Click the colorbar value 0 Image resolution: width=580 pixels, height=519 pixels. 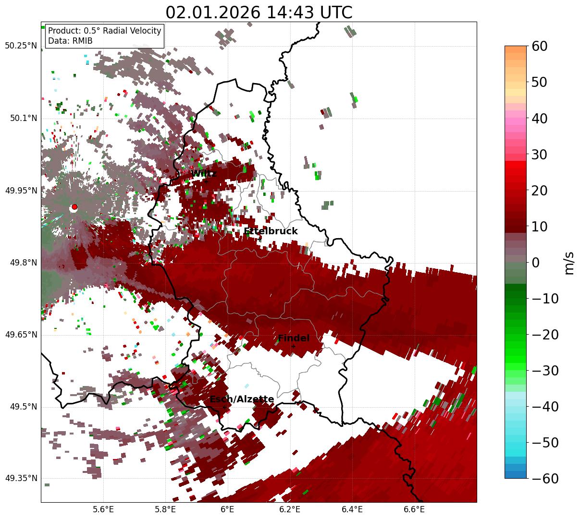(x=535, y=262)
